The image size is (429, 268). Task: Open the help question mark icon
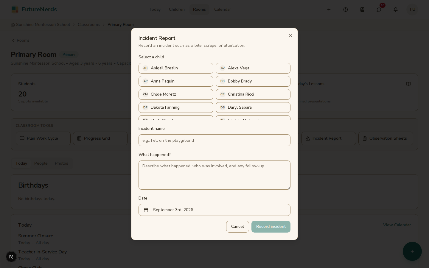tap(346, 10)
